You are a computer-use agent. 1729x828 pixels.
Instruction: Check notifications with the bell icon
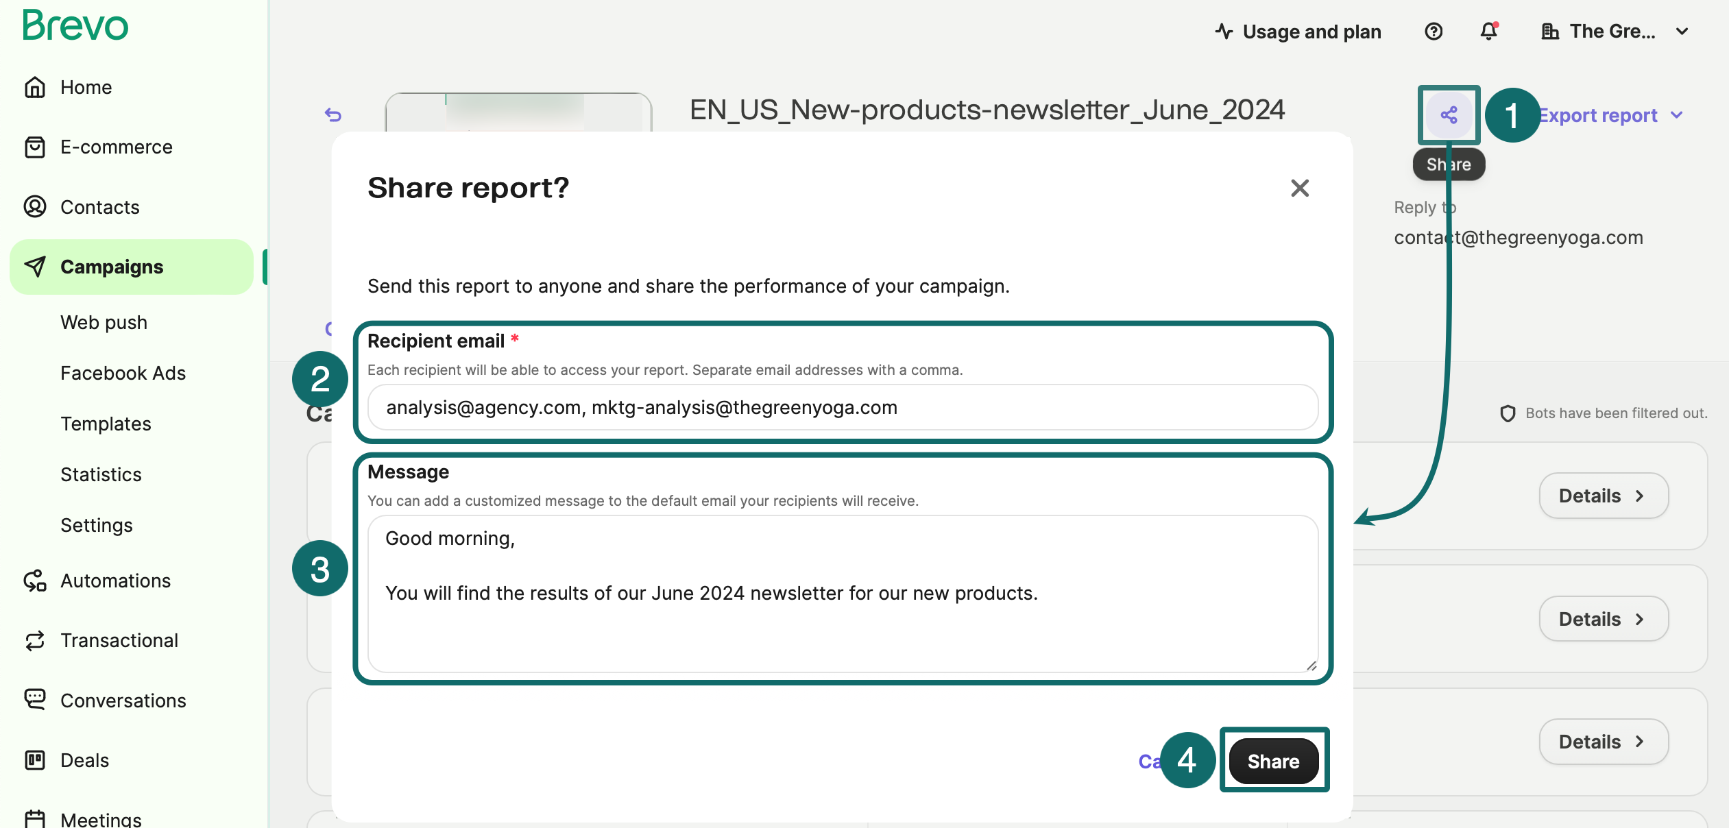tap(1487, 32)
